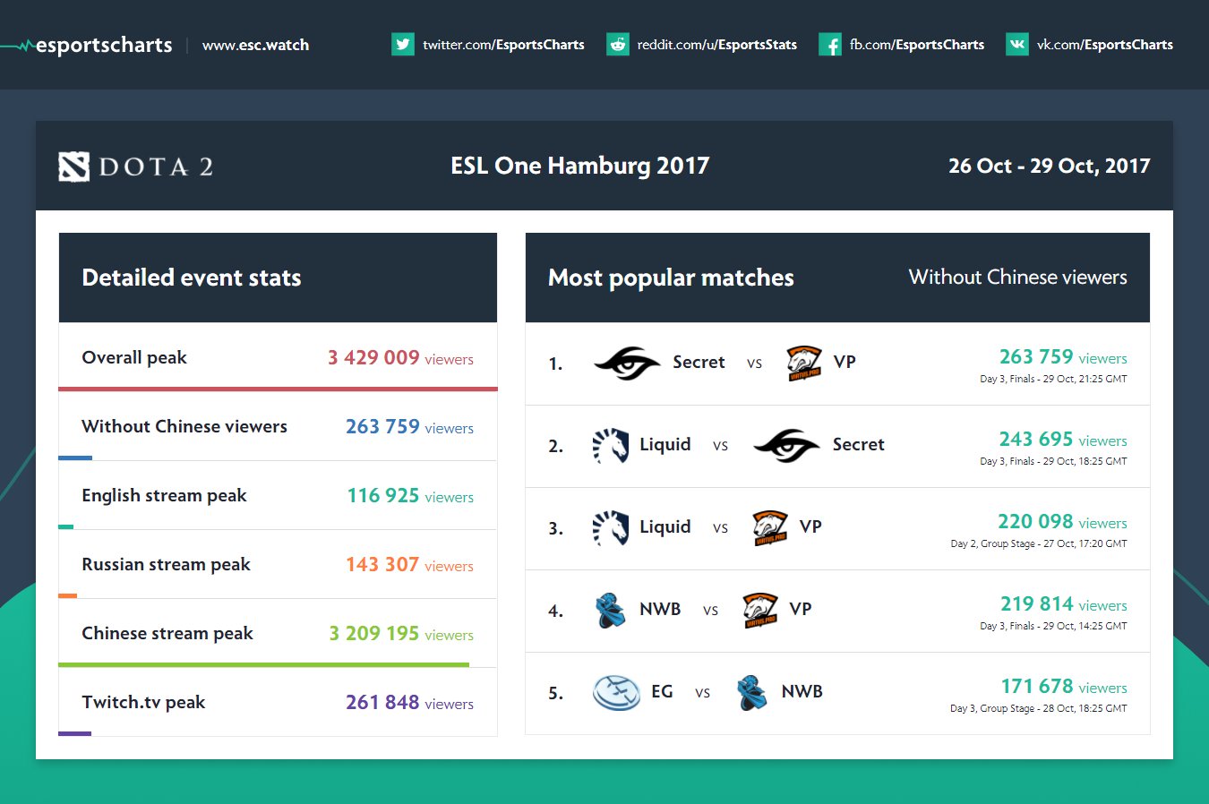The image size is (1209, 804).
Task: Click the blue Without Chinese viewers bar
Action: tap(75, 458)
